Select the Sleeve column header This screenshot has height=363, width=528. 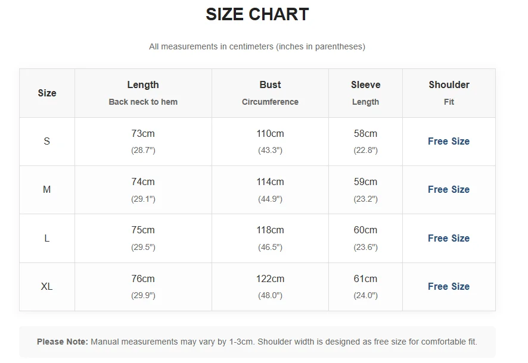coord(365,85)
